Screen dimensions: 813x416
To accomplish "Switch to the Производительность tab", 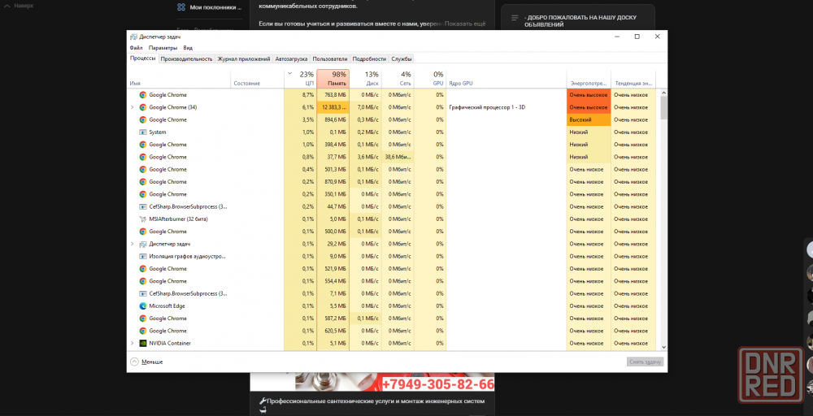I will coord(187,59).
